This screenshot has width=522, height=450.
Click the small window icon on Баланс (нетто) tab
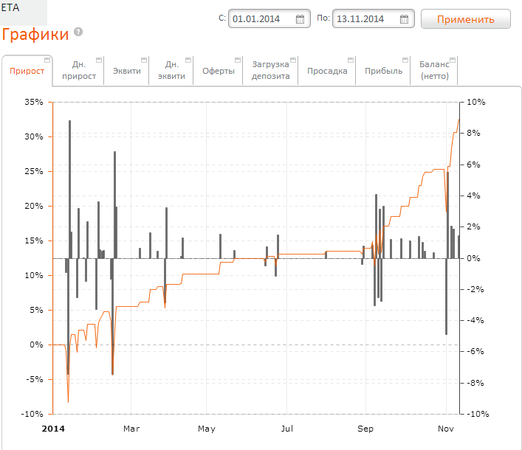coord(453,59)
